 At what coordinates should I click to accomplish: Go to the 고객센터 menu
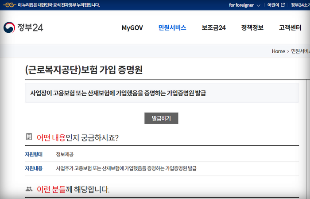click(290, 27)
